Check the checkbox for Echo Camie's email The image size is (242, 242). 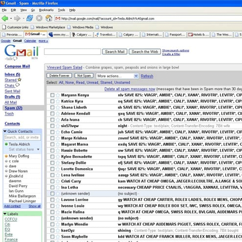[52, 132]
